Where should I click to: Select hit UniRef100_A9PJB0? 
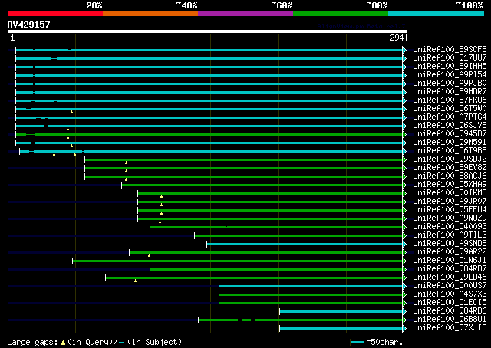[x=450, y=84]
